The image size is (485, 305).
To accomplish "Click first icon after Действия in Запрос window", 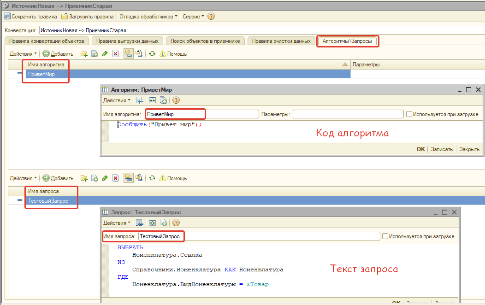I will [140, 223].
